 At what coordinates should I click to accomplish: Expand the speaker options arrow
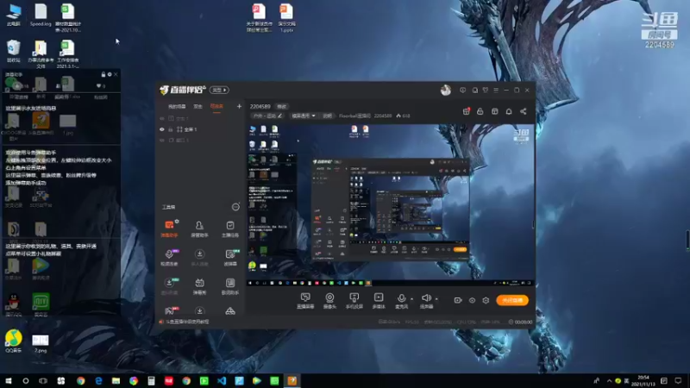(x=436, y=298)
